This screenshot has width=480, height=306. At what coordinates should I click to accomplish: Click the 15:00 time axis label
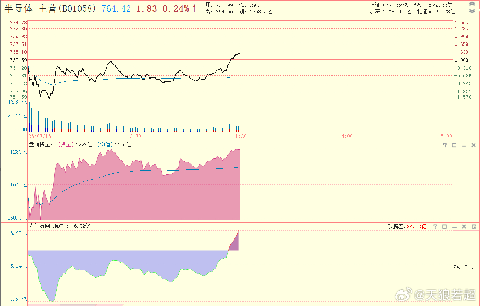tap(445, 137)
